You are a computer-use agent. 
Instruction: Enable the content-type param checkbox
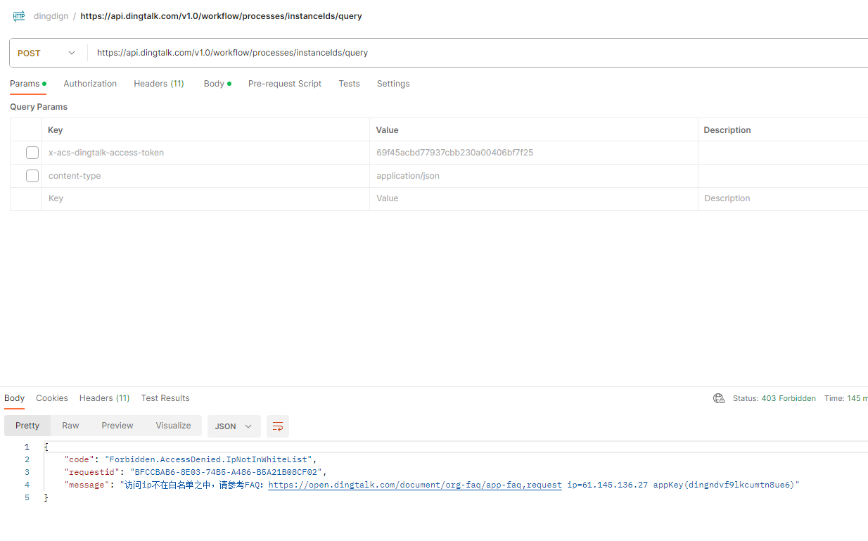click(x=32, y=176)
